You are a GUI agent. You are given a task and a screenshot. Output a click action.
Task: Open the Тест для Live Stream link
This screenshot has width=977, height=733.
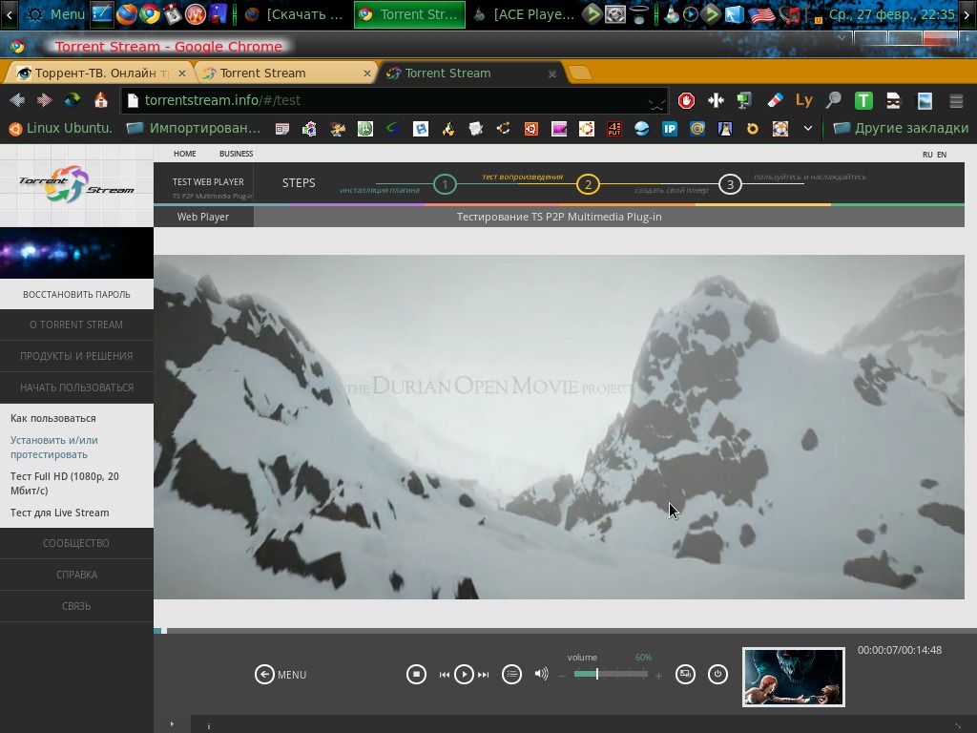point(60,513)
